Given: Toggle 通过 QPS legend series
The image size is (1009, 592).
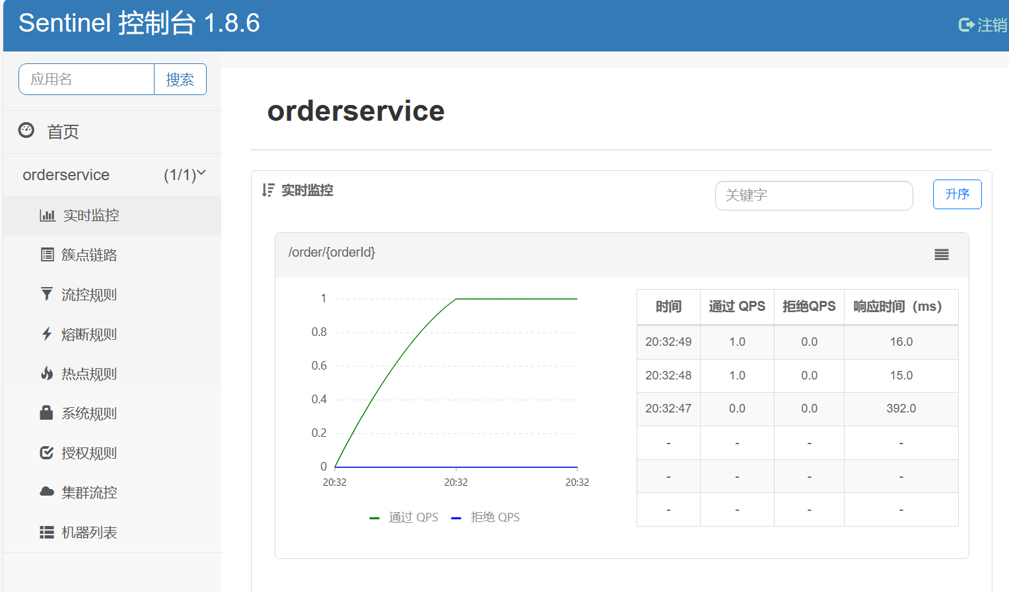Looking at the screenshot, I should (x=404, y=517).
